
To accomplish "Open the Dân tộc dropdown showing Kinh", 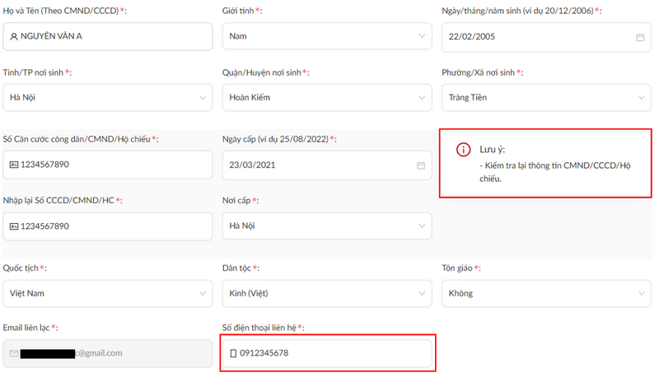I will tap(327, 294).
